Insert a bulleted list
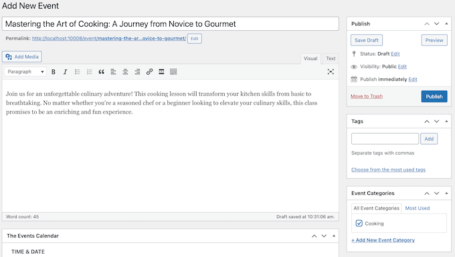This screenshot has height=257, width=455. (77, 72)
